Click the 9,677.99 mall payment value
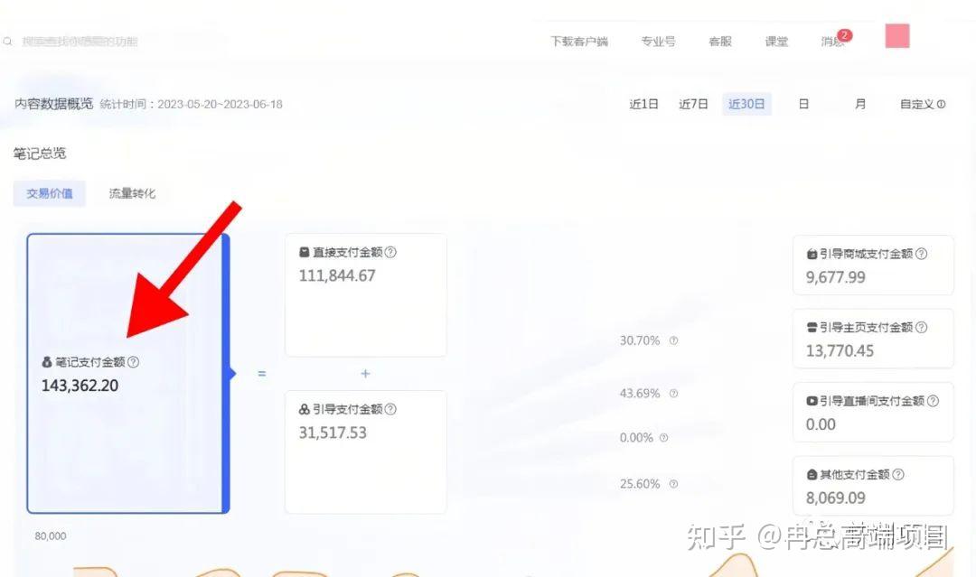 coord(835,277)
